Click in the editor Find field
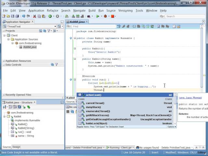 click(x=94, y=26)
